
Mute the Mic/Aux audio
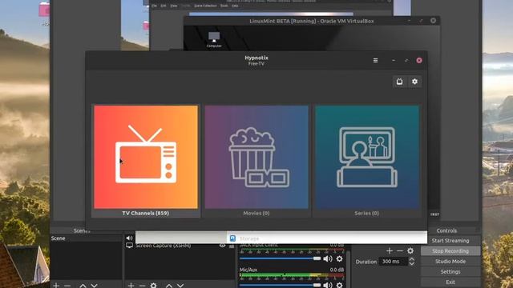tap(328, 285)
